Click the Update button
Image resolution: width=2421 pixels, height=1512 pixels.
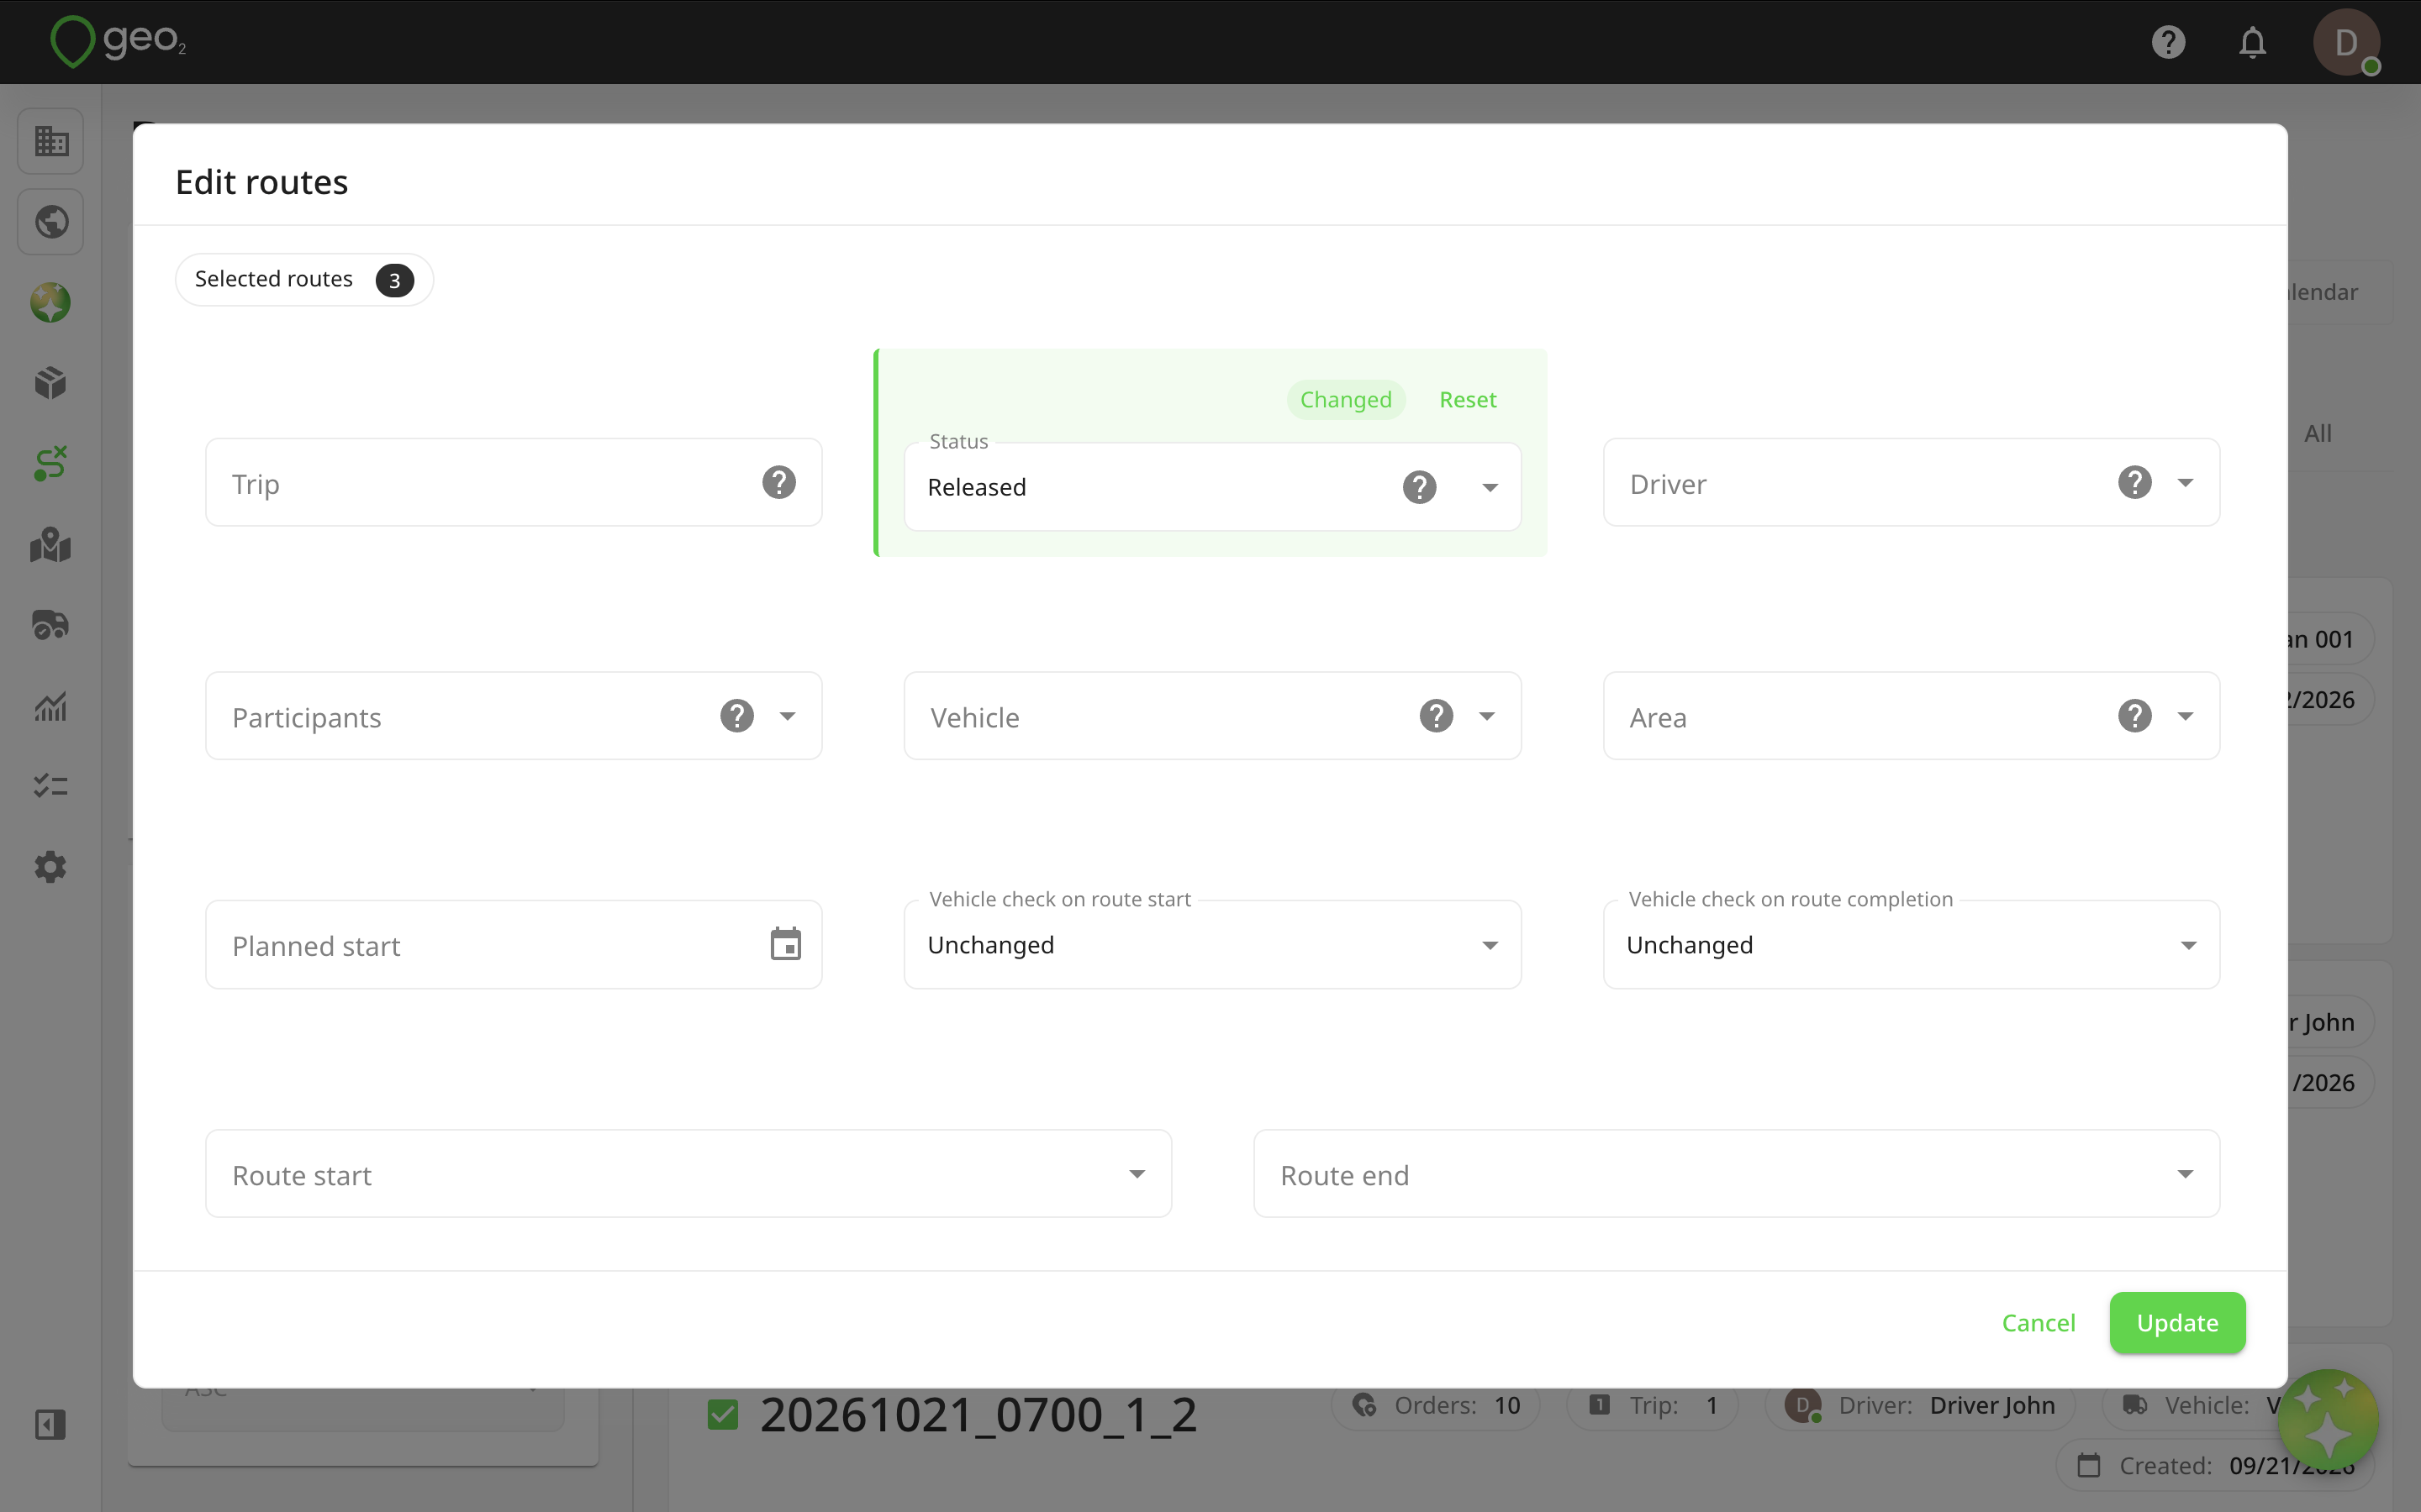point(2178,1323)
